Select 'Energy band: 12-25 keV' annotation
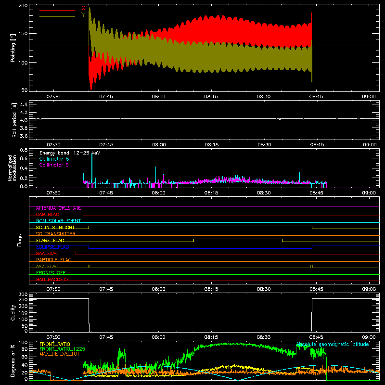This screenshot has height=385, width=385. (x=70, y=153)
